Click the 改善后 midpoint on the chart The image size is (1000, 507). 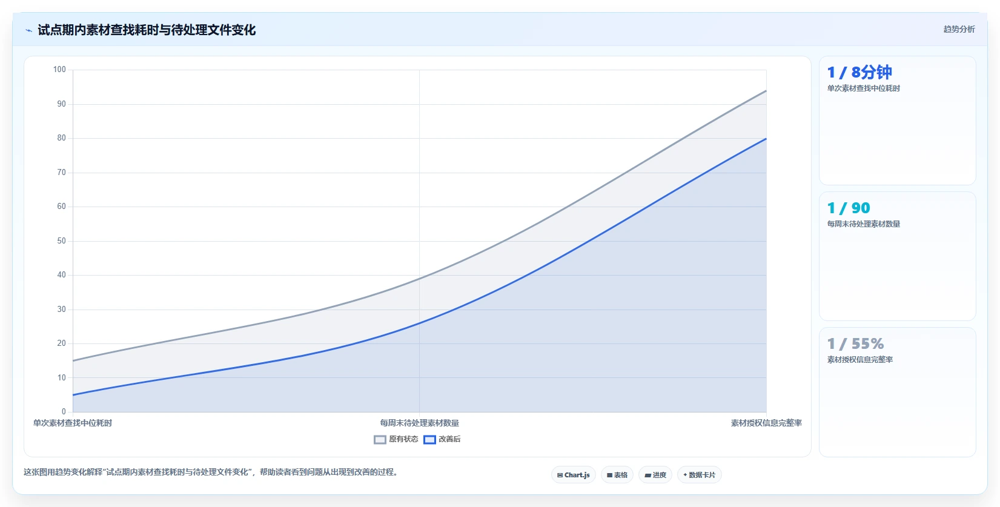420,323
